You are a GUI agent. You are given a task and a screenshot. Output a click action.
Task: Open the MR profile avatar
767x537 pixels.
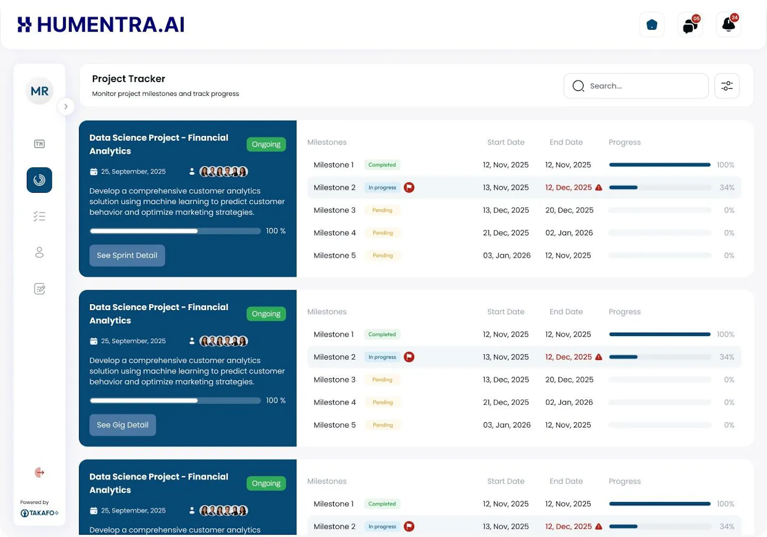tap(39, 91)
